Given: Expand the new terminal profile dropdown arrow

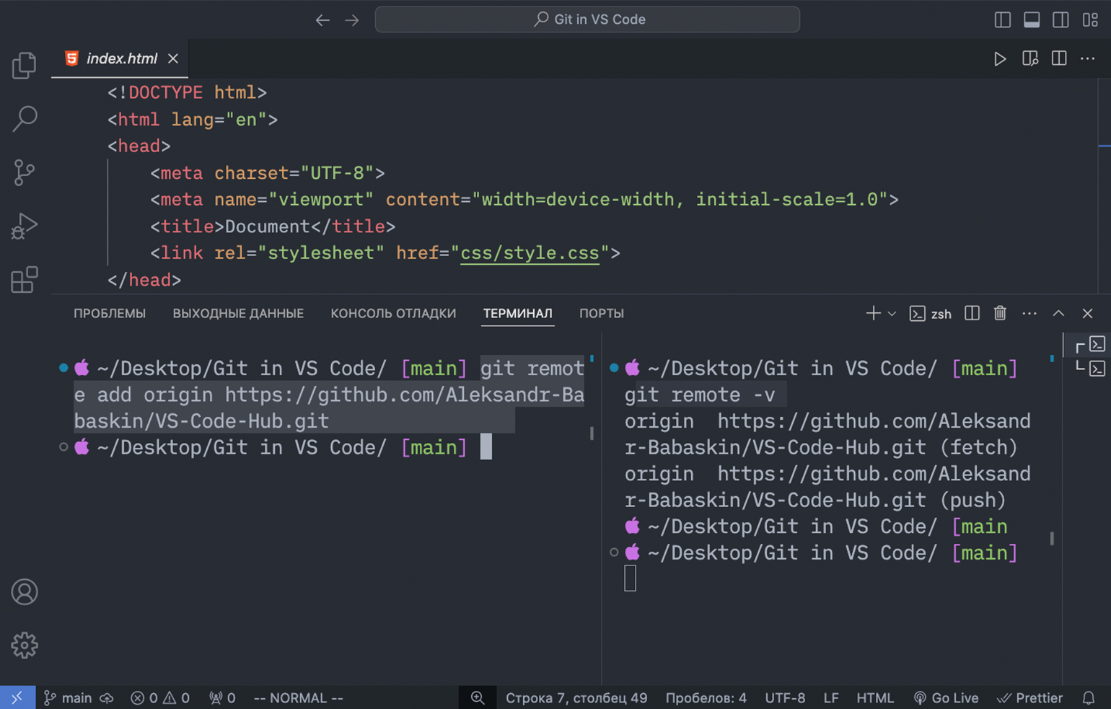Looking at the screenshot, I should pyautogui.click(x=892, y=314).
